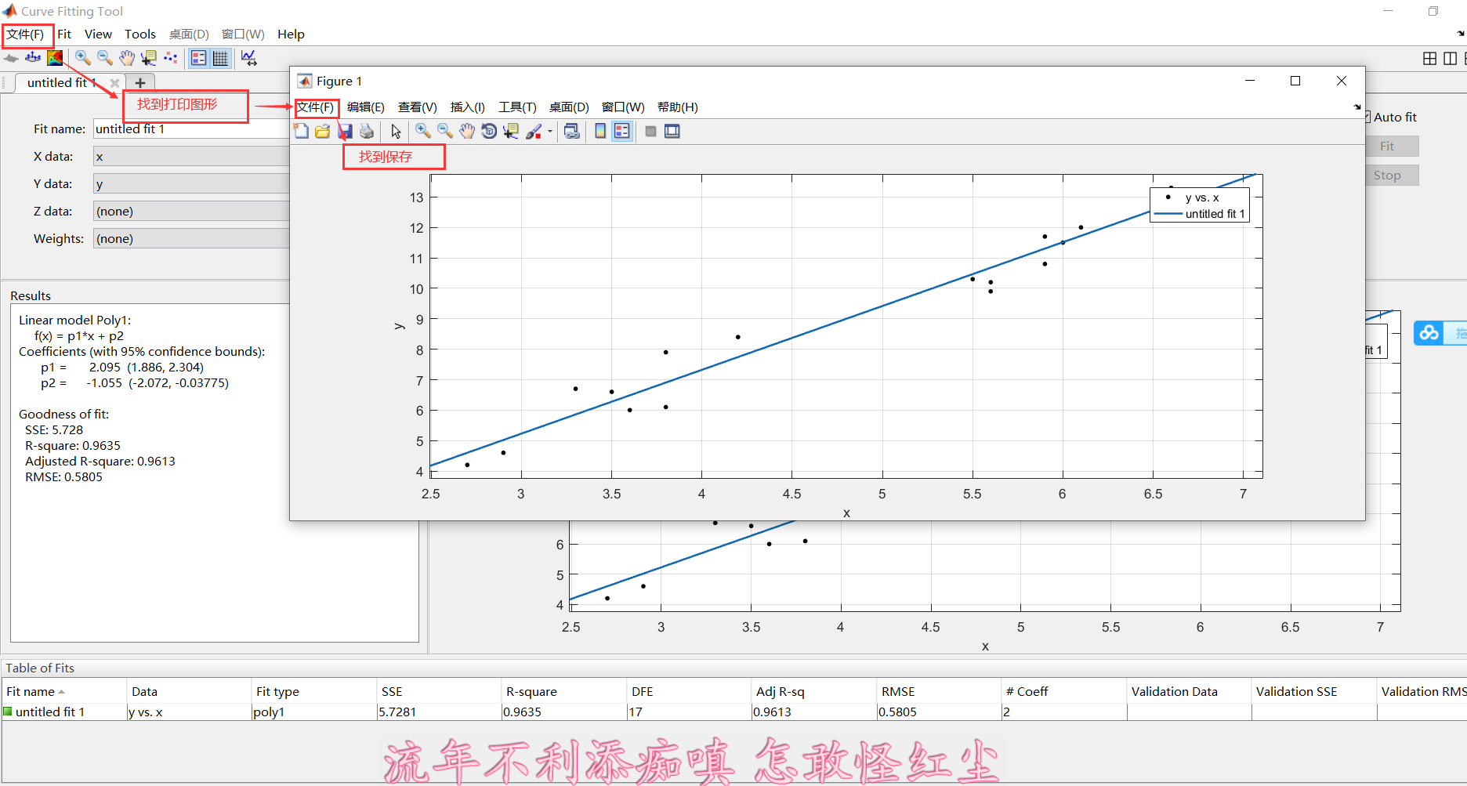
Task: Toggle the Insert Legend button in Figure 1
Action: point(621,131)
